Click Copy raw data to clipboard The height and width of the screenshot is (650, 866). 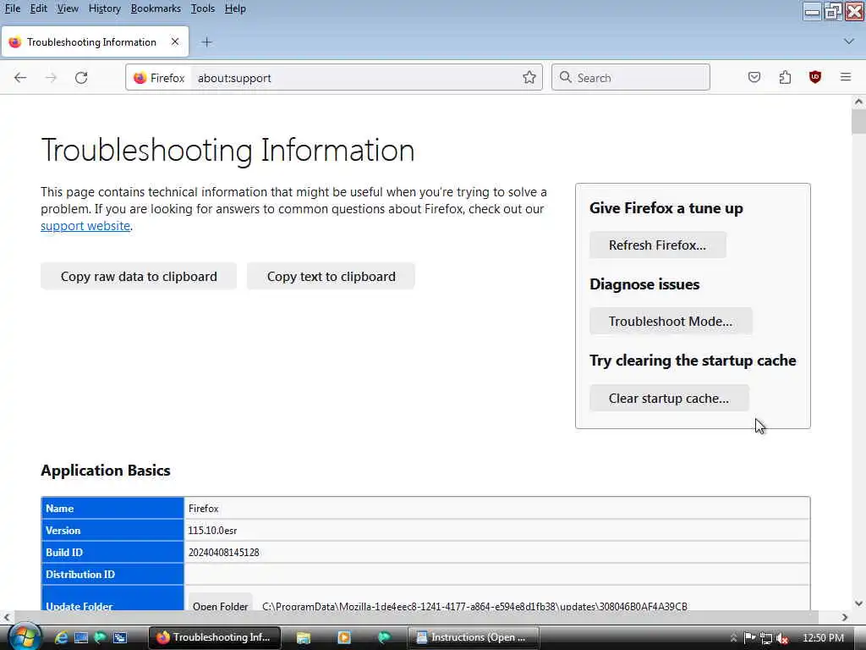pos(139,277)
